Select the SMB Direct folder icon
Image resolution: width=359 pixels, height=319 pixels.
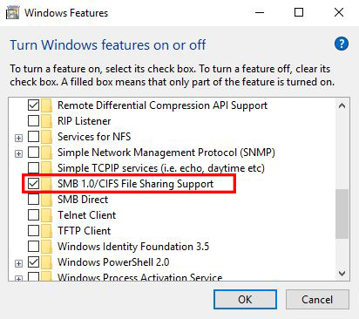(46, 200)
